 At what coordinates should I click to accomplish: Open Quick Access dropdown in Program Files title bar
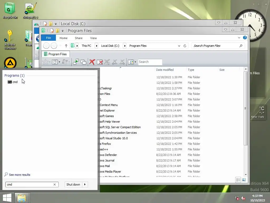click(62, 31)
